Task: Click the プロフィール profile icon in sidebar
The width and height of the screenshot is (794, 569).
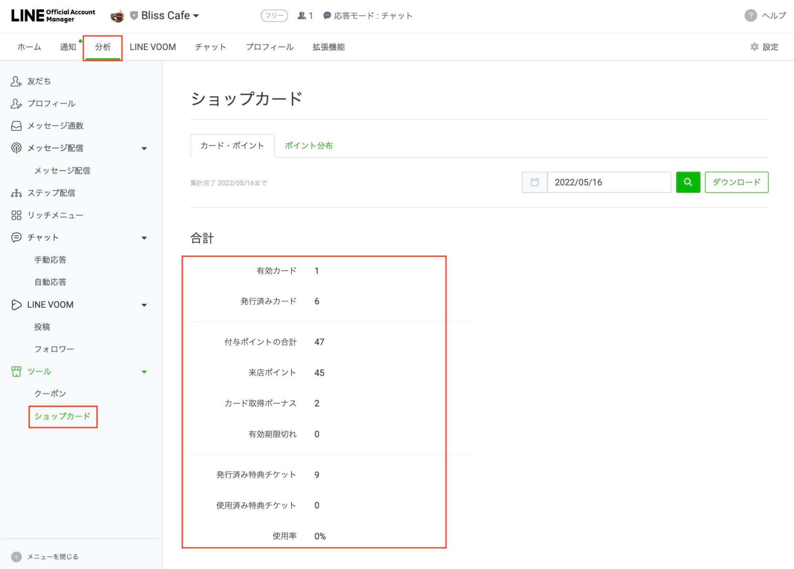Action: coord(16,103)
